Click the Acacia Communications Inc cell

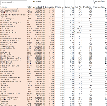tap(14, 9)
